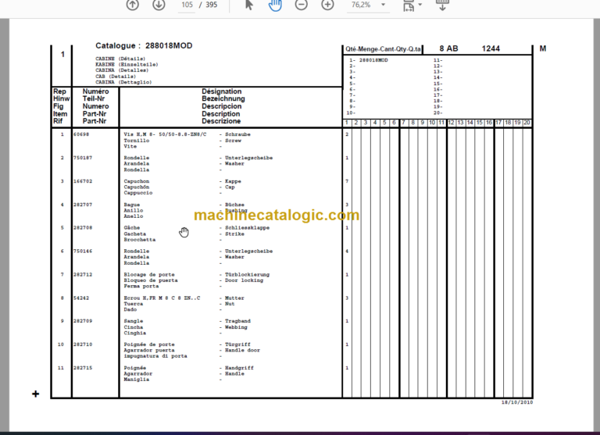The width and height of the screenshot is (600, 435).
Task: Click the 'Numéro' column header
Action: (95, 91)
